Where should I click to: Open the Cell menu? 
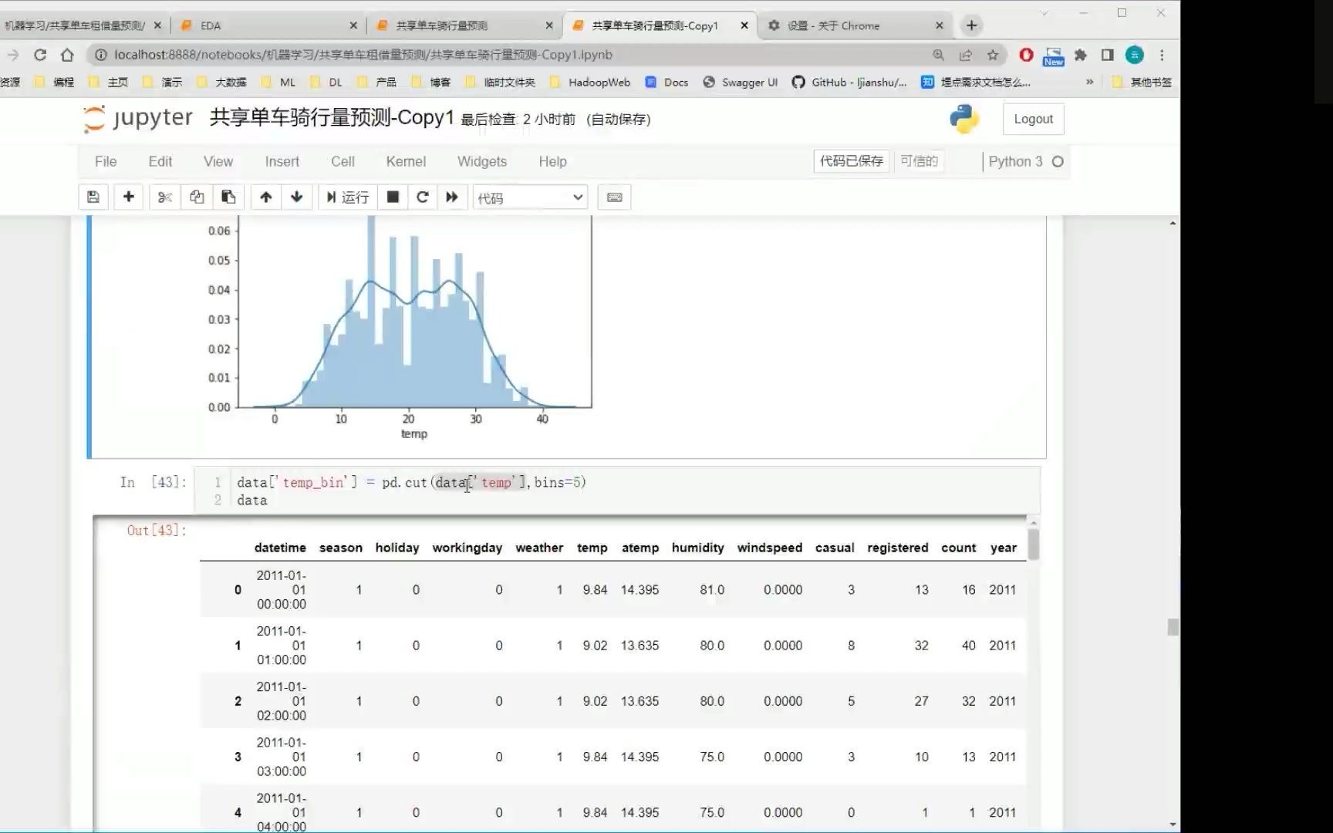pos(343,161)
